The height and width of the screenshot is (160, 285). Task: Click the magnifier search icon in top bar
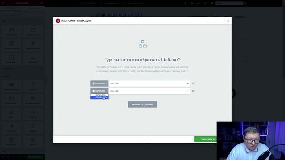click(x=245, y=3)
